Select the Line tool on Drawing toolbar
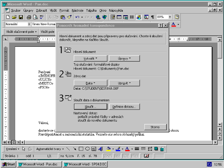224x168 pixels. pyautogui.click(x=68, y=149)
